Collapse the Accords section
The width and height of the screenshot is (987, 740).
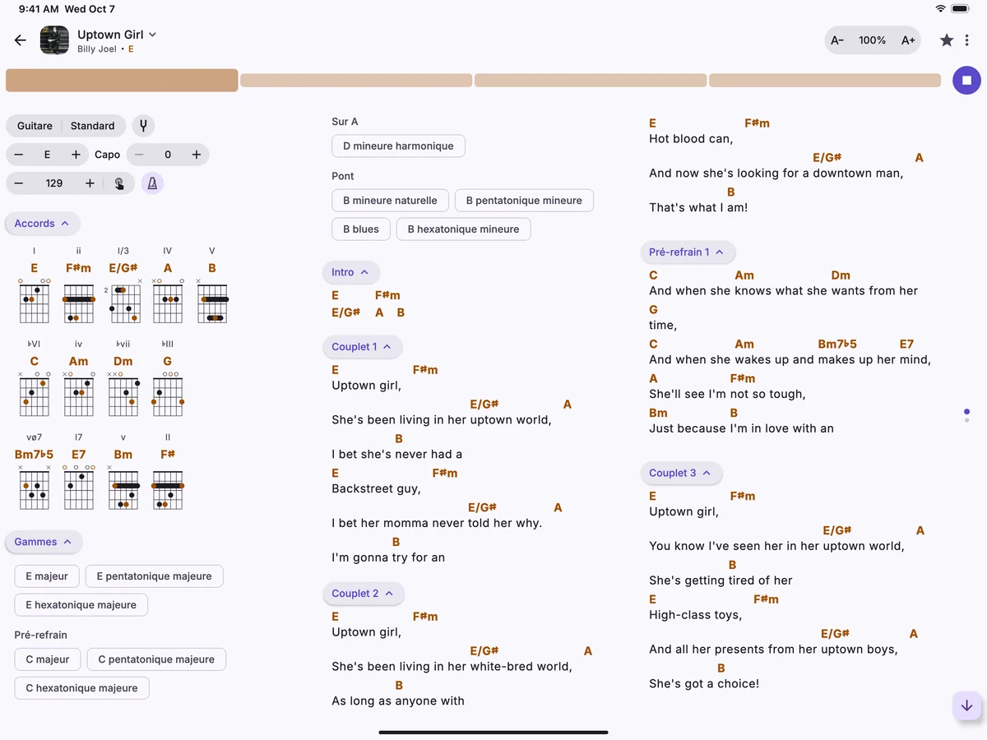[43, 224]
